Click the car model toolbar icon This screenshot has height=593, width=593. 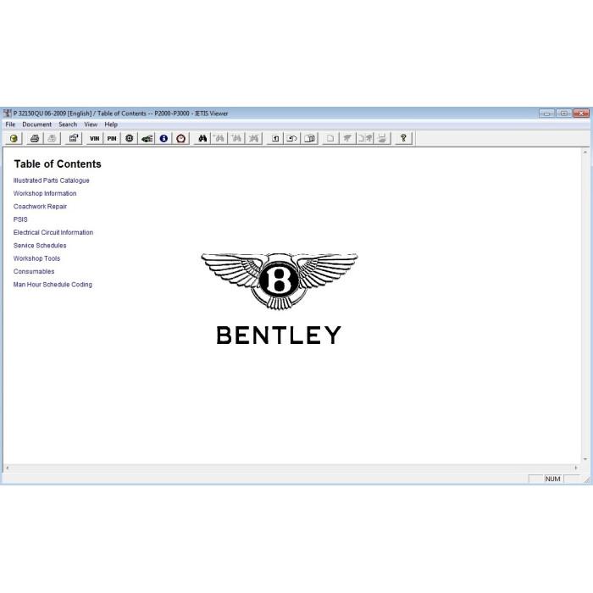point(147,138)
